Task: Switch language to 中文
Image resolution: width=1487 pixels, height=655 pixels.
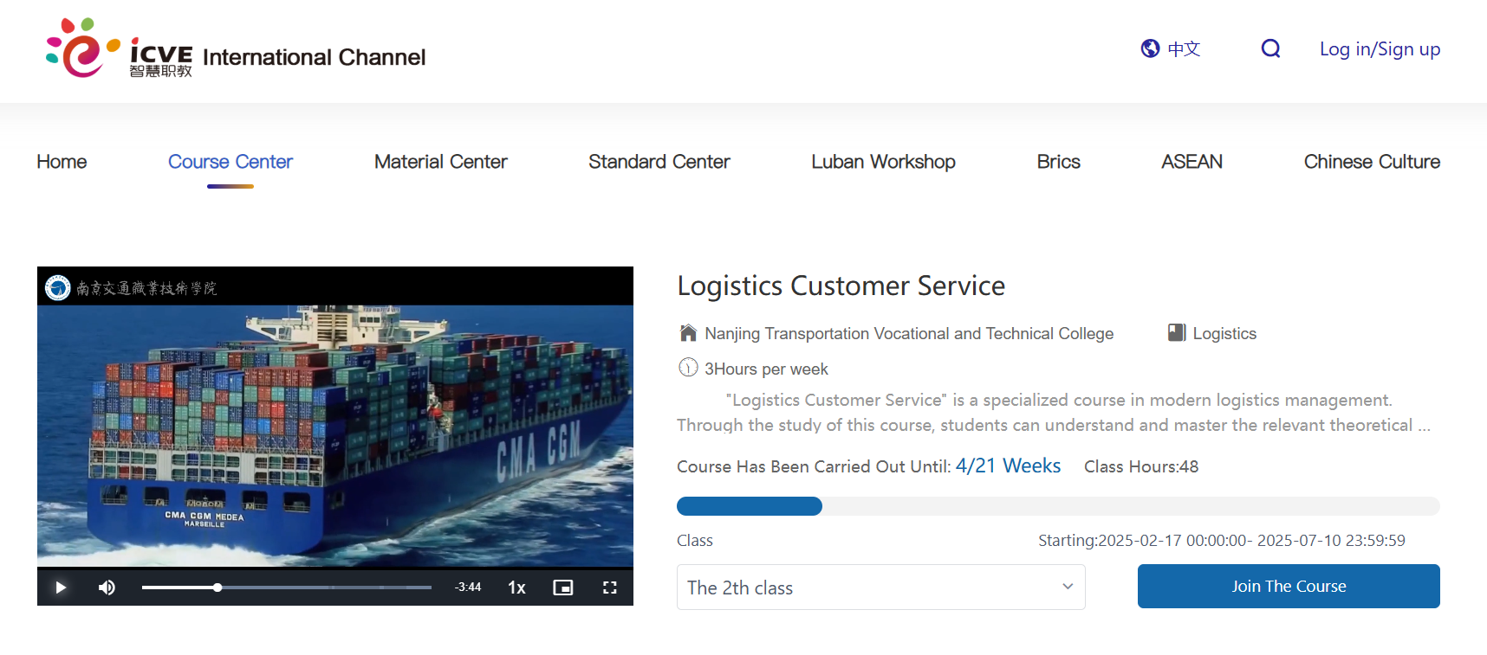Action: pos(1184,49)
